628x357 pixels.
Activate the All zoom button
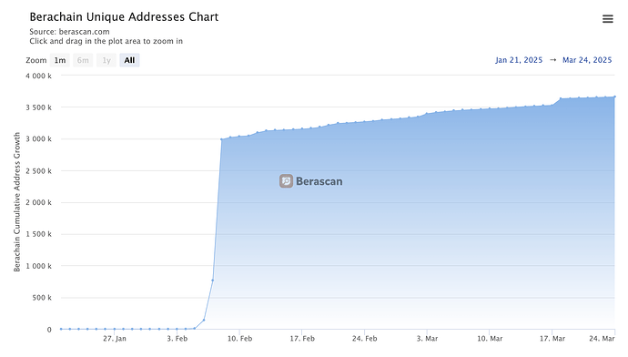[x=129, y=60]
